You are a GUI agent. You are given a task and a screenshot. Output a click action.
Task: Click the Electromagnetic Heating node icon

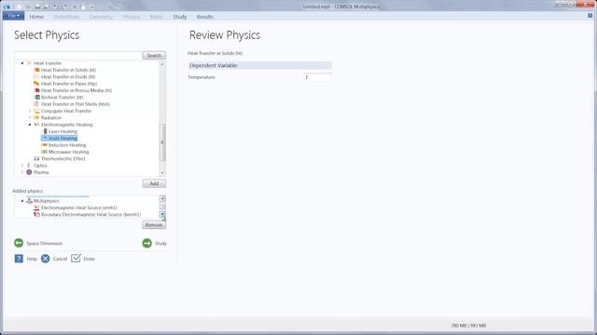37,125
